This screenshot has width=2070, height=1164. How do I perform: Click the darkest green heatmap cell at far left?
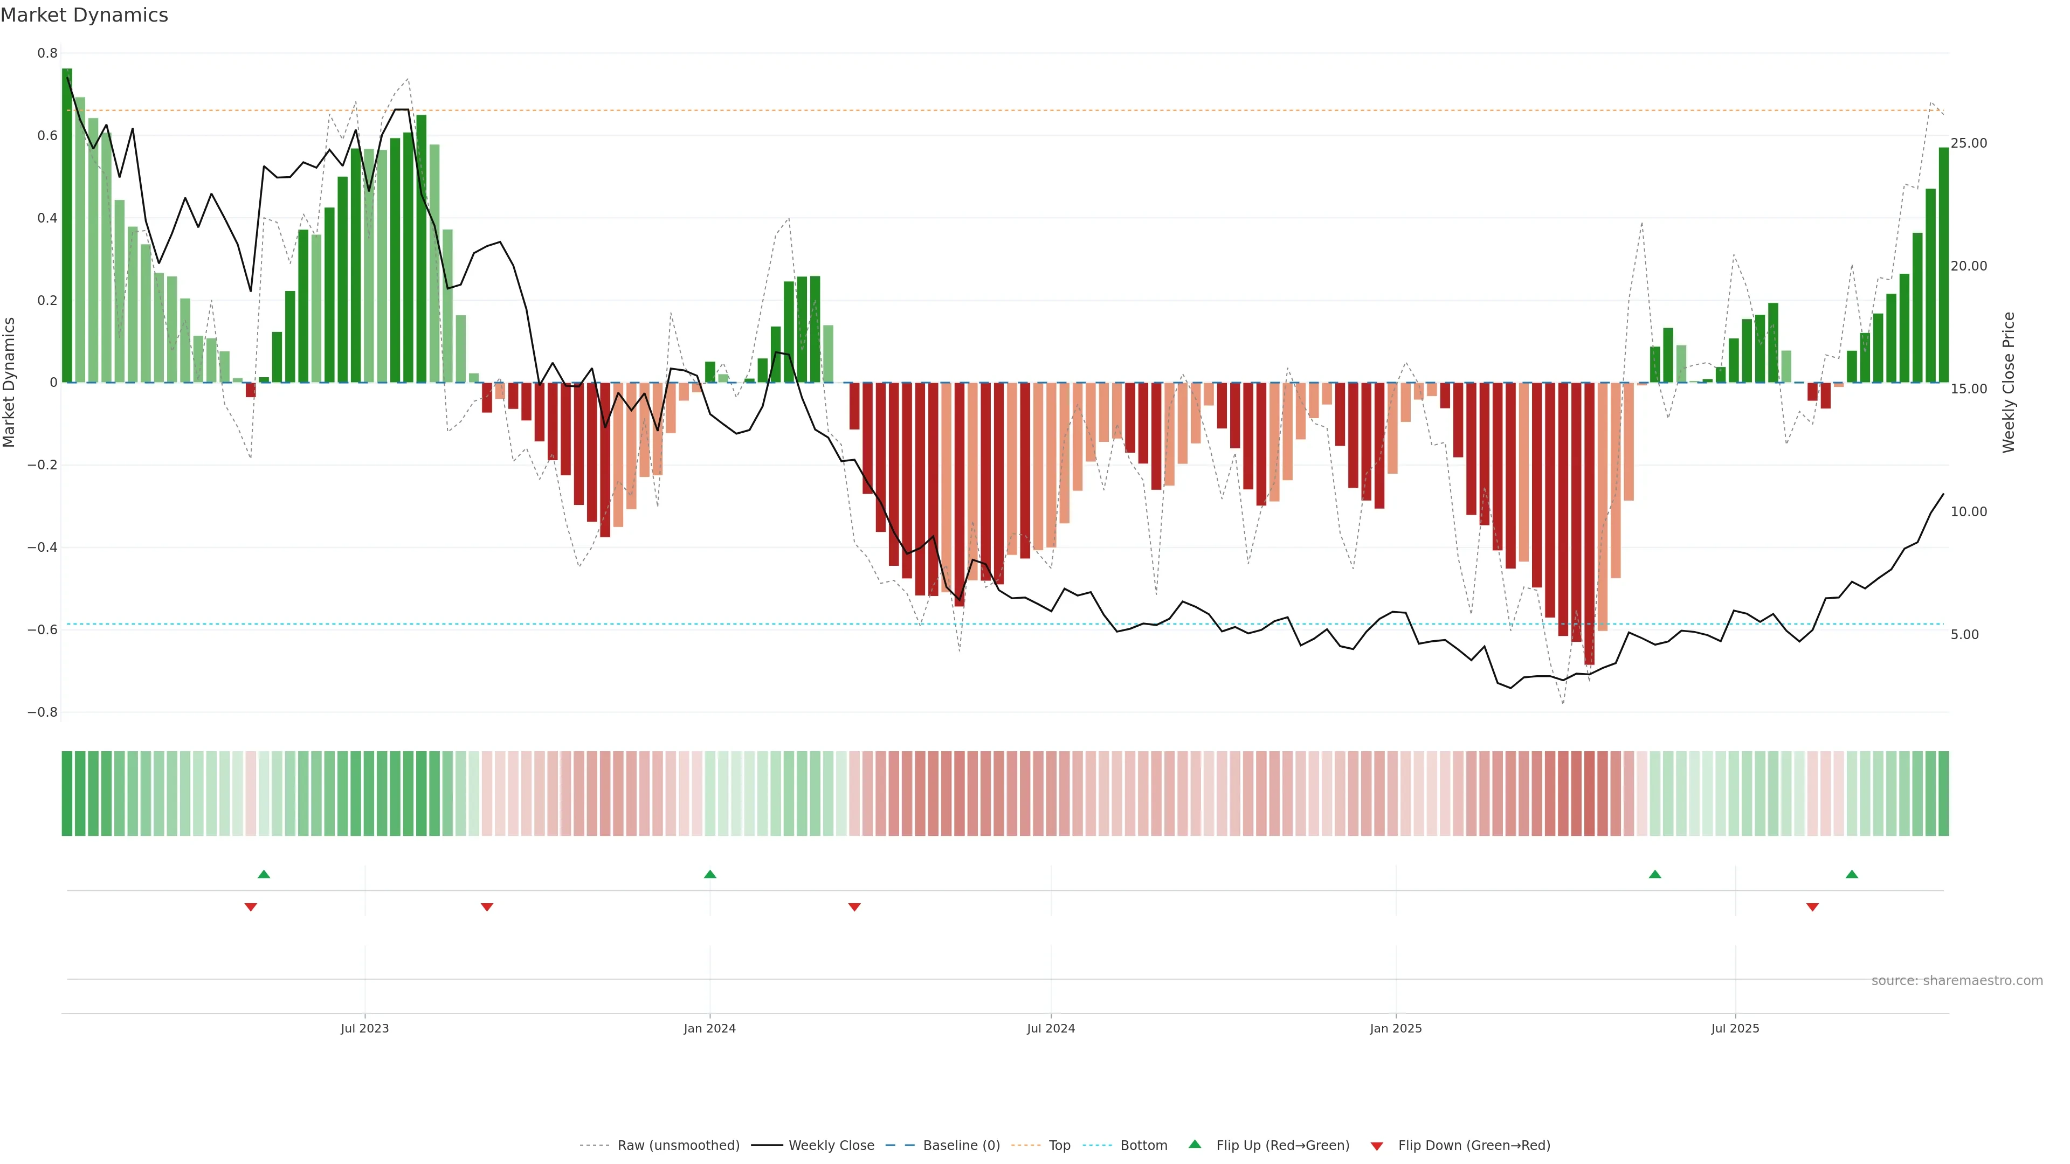point(67,793)
